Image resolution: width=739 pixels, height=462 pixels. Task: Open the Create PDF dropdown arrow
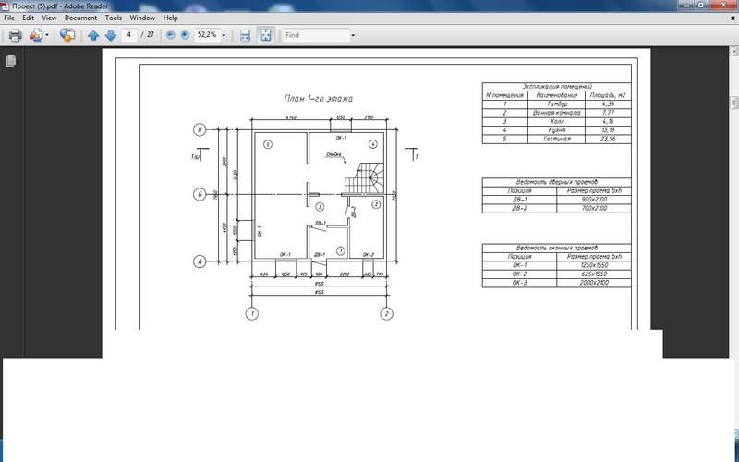[x=47, y=36]
